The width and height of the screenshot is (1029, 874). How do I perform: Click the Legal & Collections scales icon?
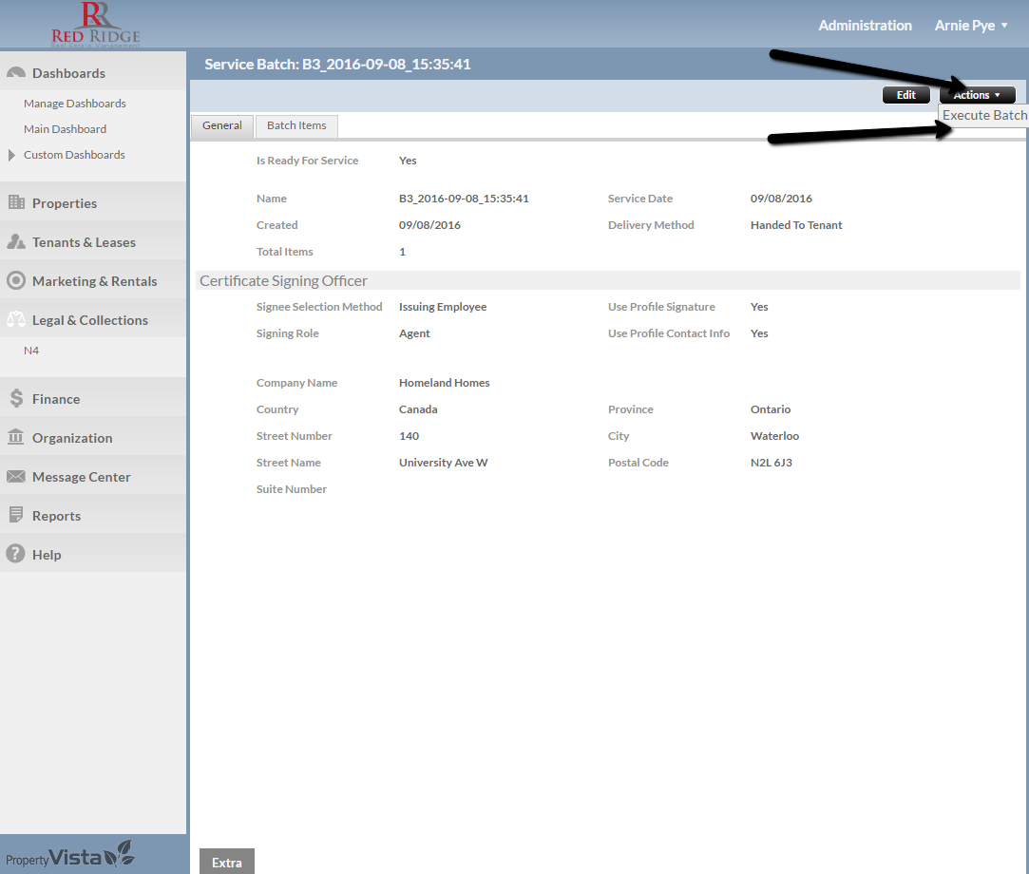pyautogui.click(x=15, y=320)
